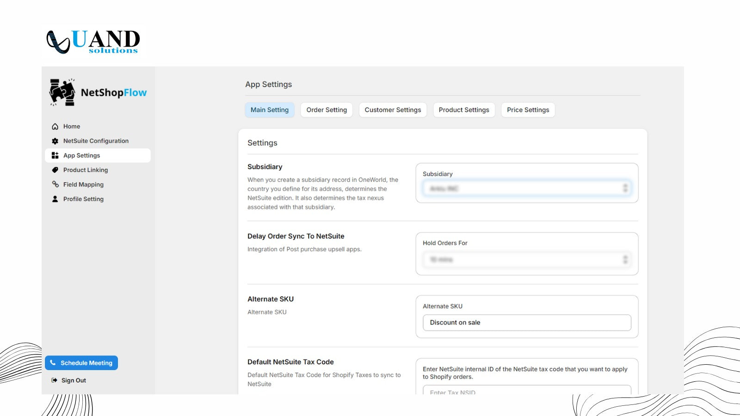Select the Customer Settings tab
Viewport: 740px width, 416px height.
pyautogui.click(x=392, y=110)
